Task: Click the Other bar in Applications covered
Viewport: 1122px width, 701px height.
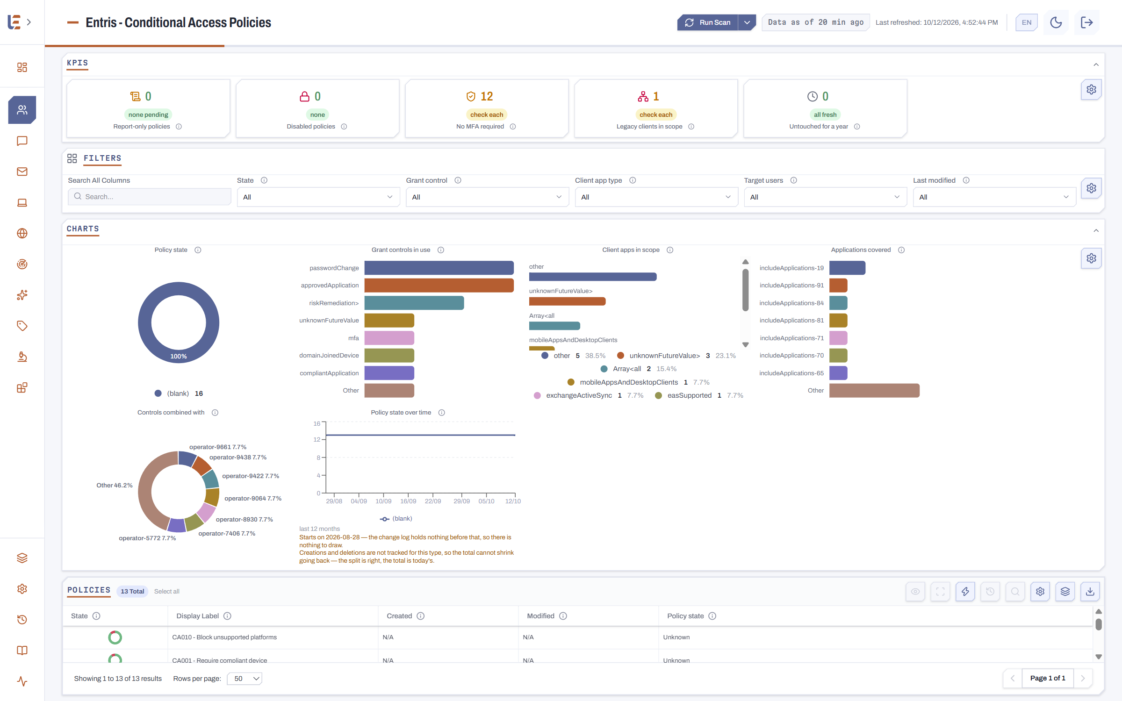Action: click(874, 391)
